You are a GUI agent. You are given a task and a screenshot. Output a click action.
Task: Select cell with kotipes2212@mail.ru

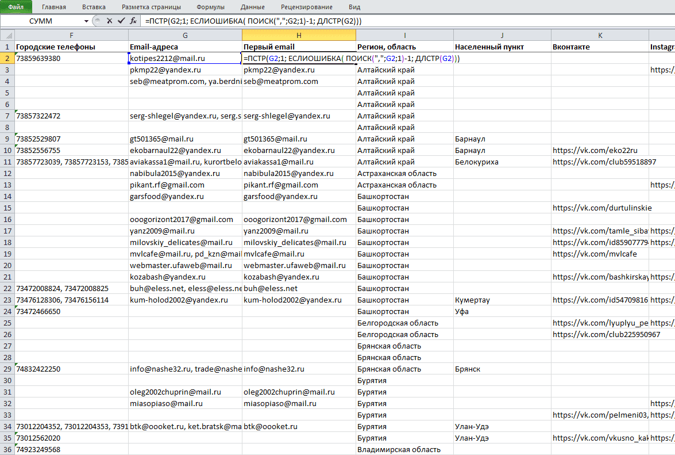click(185, 58)
